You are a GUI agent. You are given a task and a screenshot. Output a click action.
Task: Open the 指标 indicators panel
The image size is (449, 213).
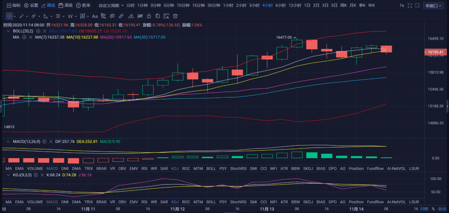point(14,5)
